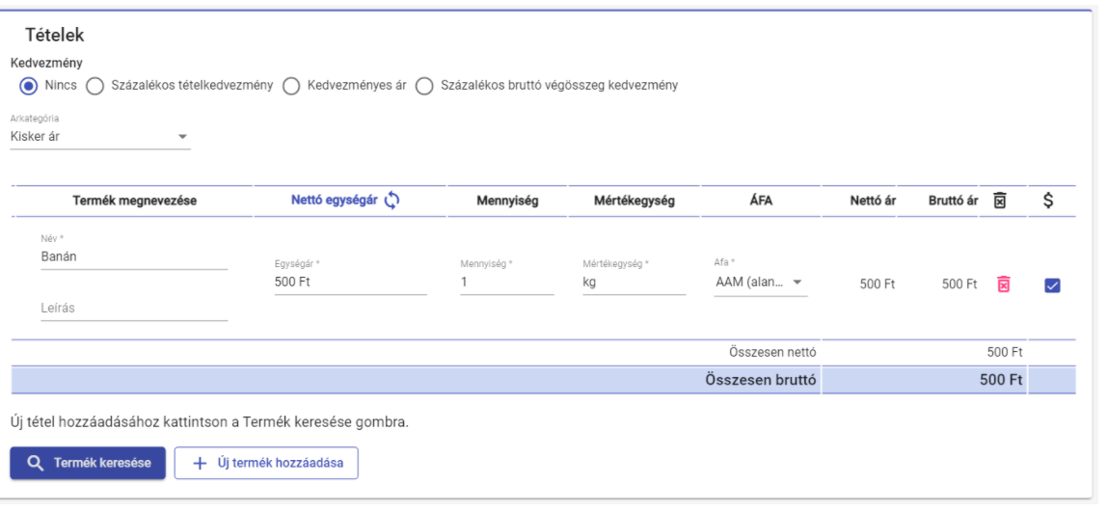Viewport: 1108px width, 512px height.
Task: Uncheck the blue checkbox in Banán row
Action: pyautogui.click(x=1052, y=285)
